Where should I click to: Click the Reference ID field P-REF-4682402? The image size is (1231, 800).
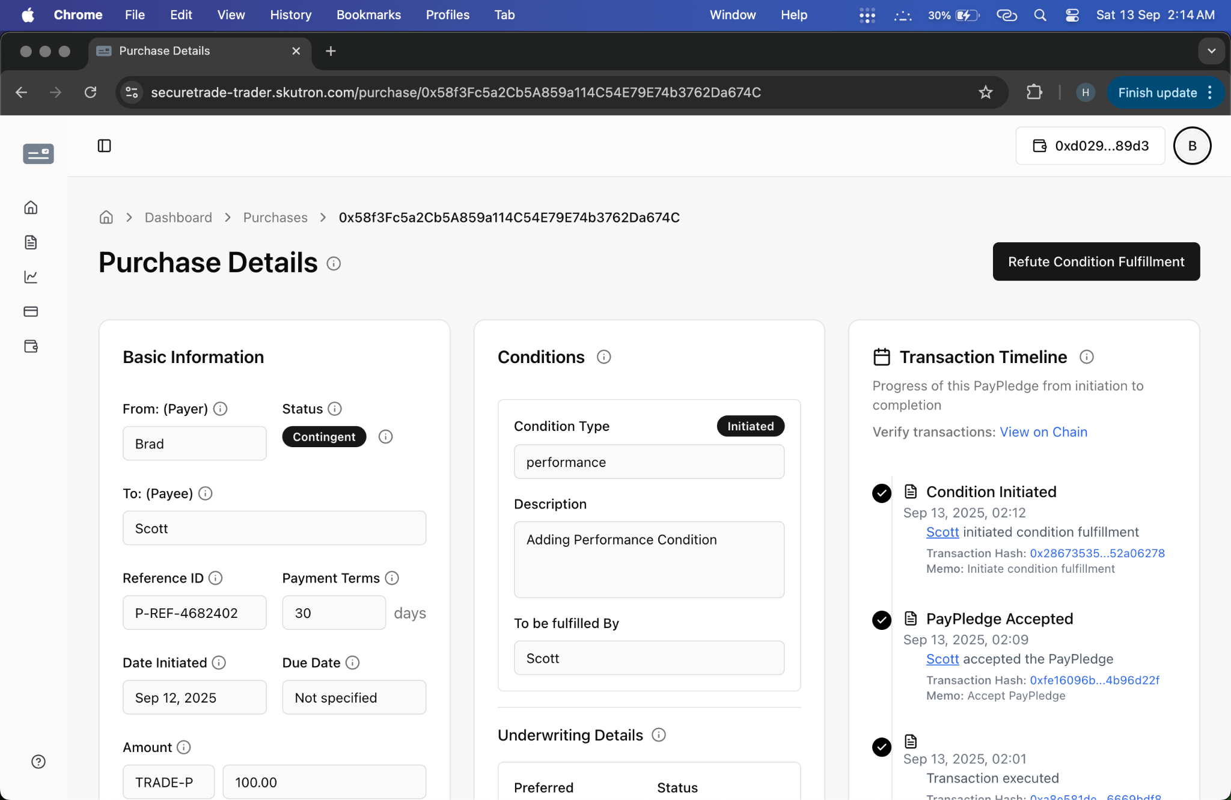pyautogui.click(x=195, y=613)
